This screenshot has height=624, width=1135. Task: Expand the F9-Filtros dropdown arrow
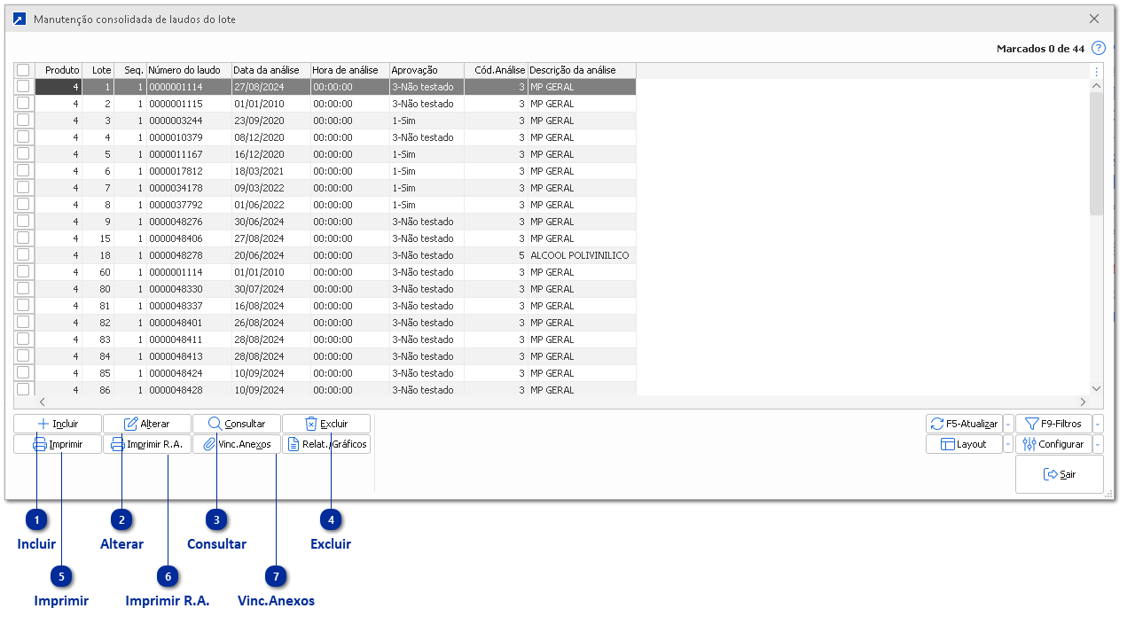coord(1098,424)
